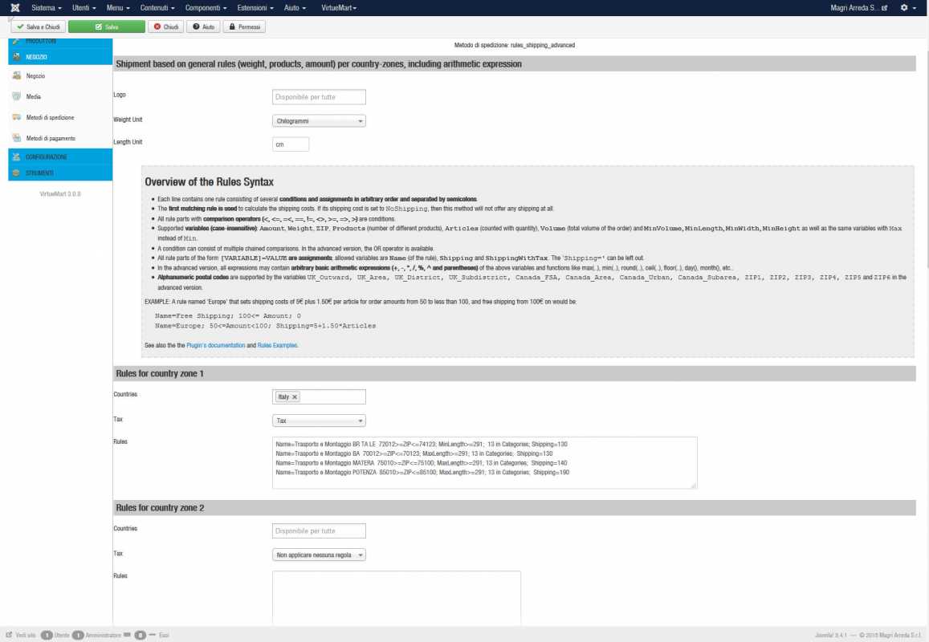Click the Vedi sito status bar link
Screen dimensions: 929x642
click(x=25, y=635)
